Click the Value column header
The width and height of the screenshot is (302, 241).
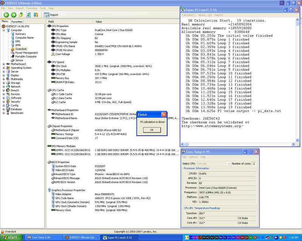136,21
